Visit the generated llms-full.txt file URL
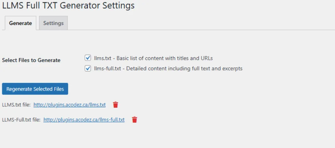 (x=84, y=120)
